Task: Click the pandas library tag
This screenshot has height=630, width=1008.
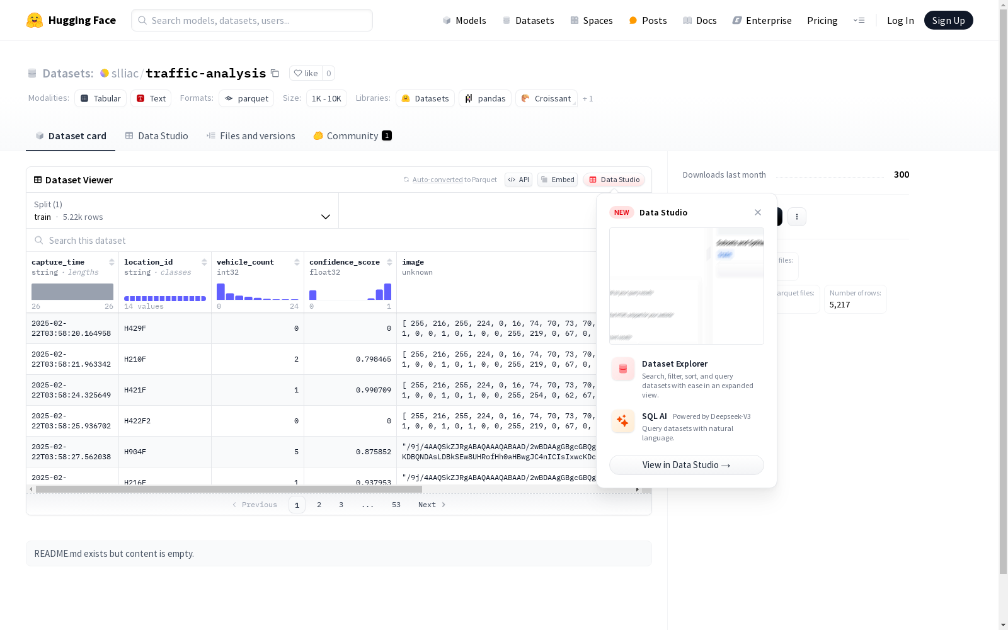Action: coord(485,98)
